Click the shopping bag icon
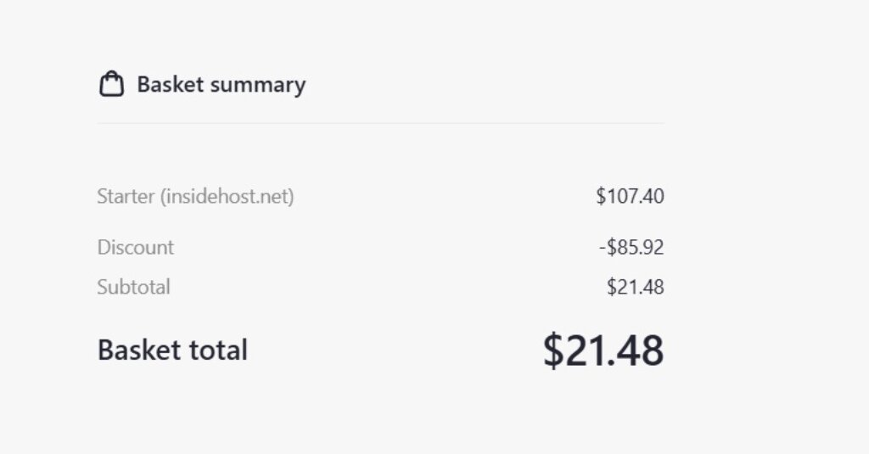This screenshot has height=454, width=869. coord(111,85)
